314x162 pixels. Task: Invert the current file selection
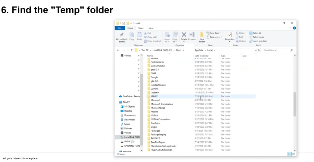[x=258, y=41]
